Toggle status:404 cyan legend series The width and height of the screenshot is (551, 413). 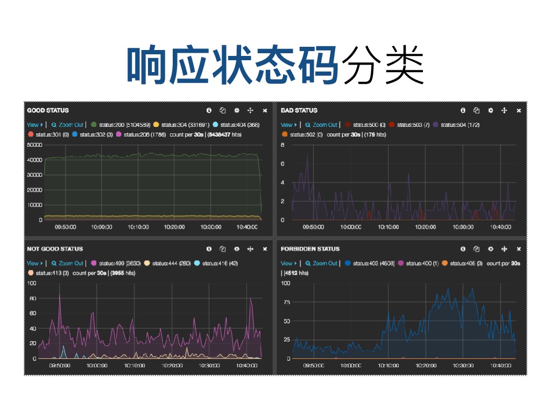point(236,125)
